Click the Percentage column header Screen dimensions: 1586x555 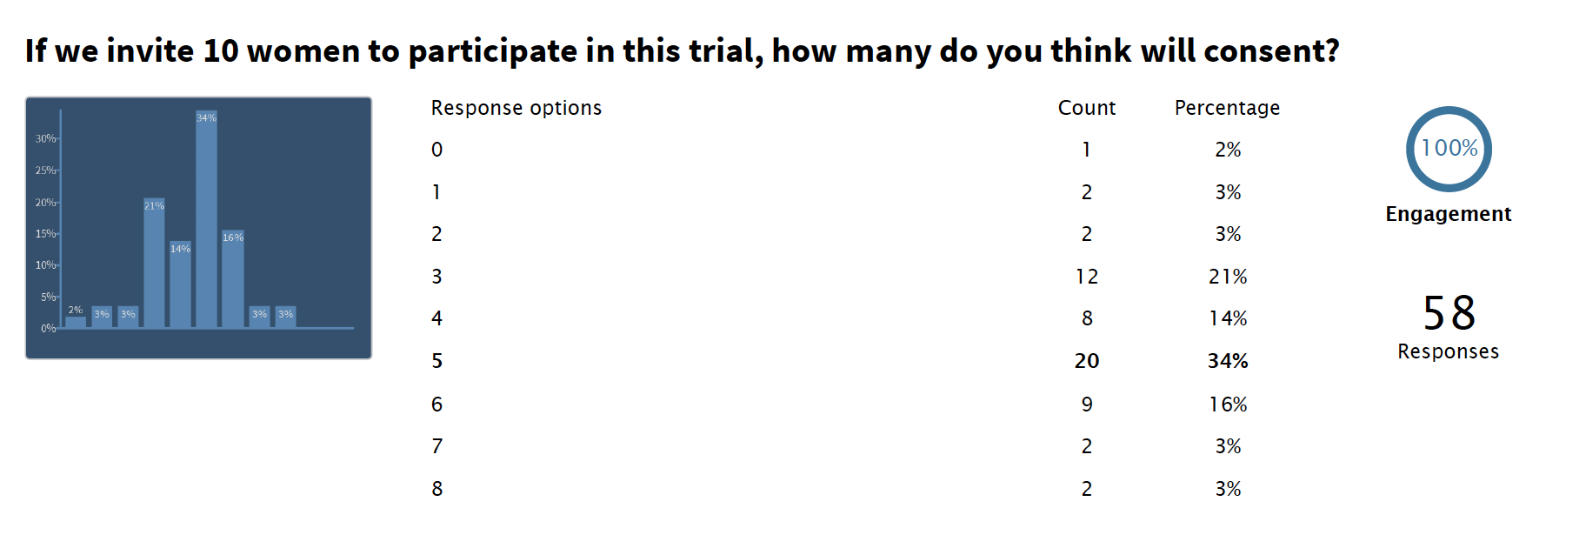tap(1227, 108)
